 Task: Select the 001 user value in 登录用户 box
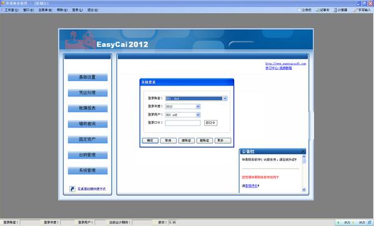(172, 115)
